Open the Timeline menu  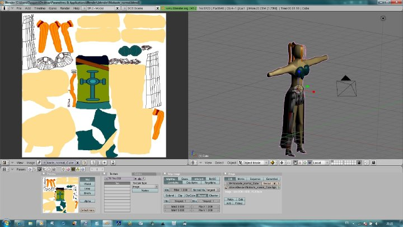40,8
